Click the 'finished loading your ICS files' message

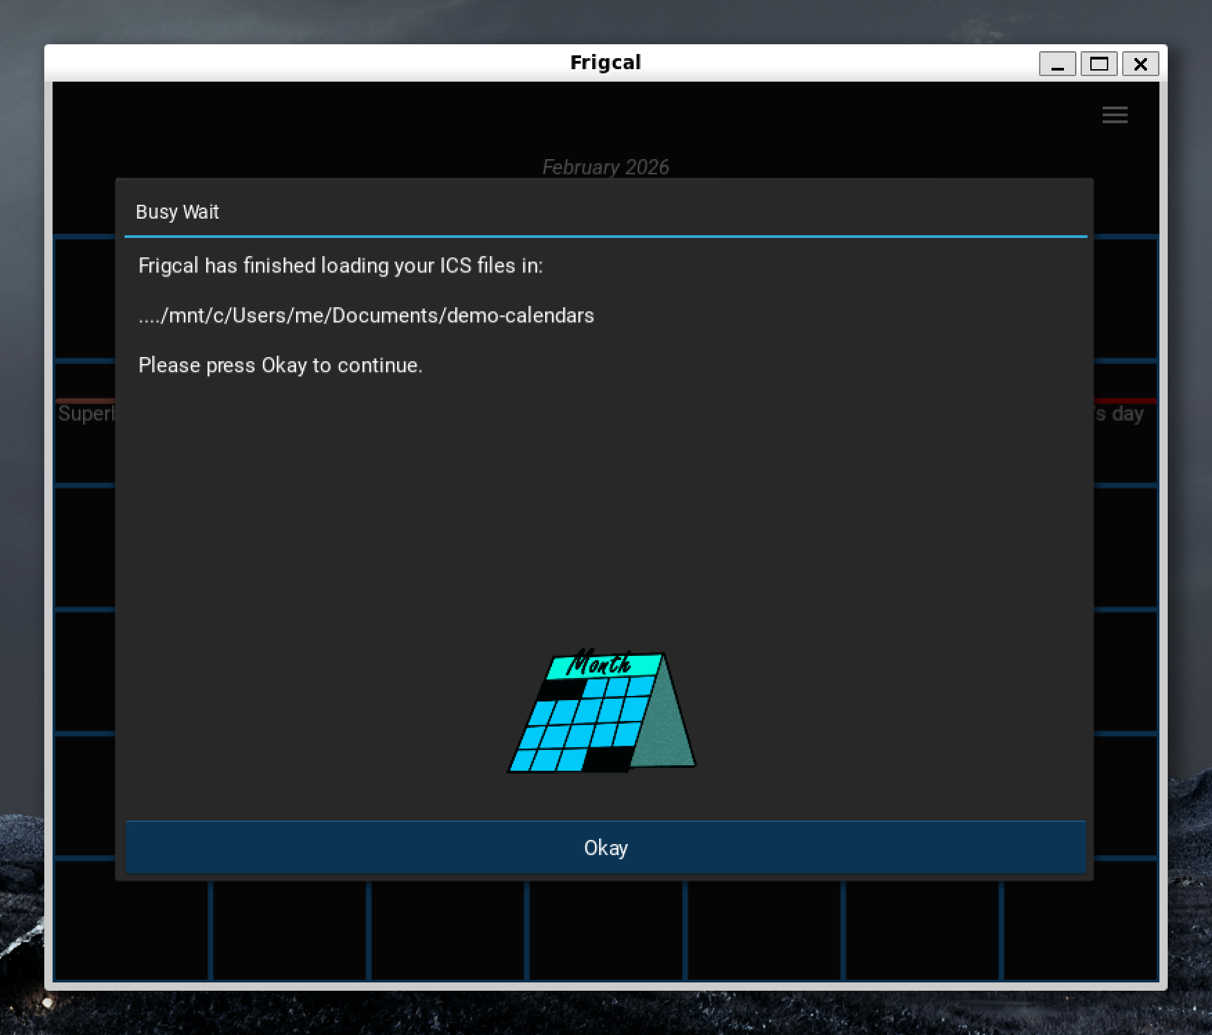tap(340, 266)
